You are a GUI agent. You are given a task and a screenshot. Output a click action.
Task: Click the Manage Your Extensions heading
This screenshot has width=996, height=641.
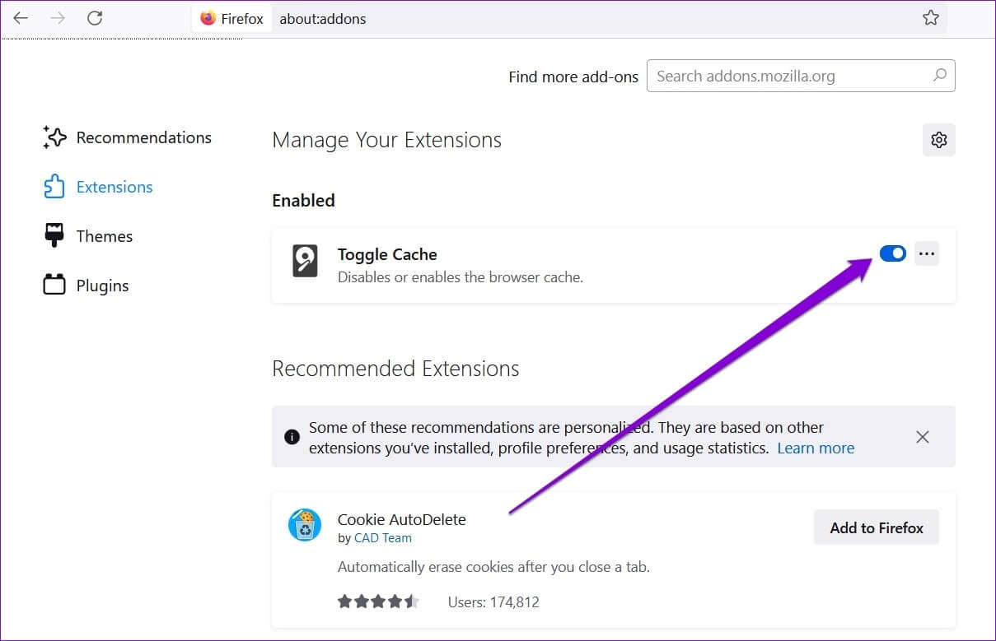(387, 140)
